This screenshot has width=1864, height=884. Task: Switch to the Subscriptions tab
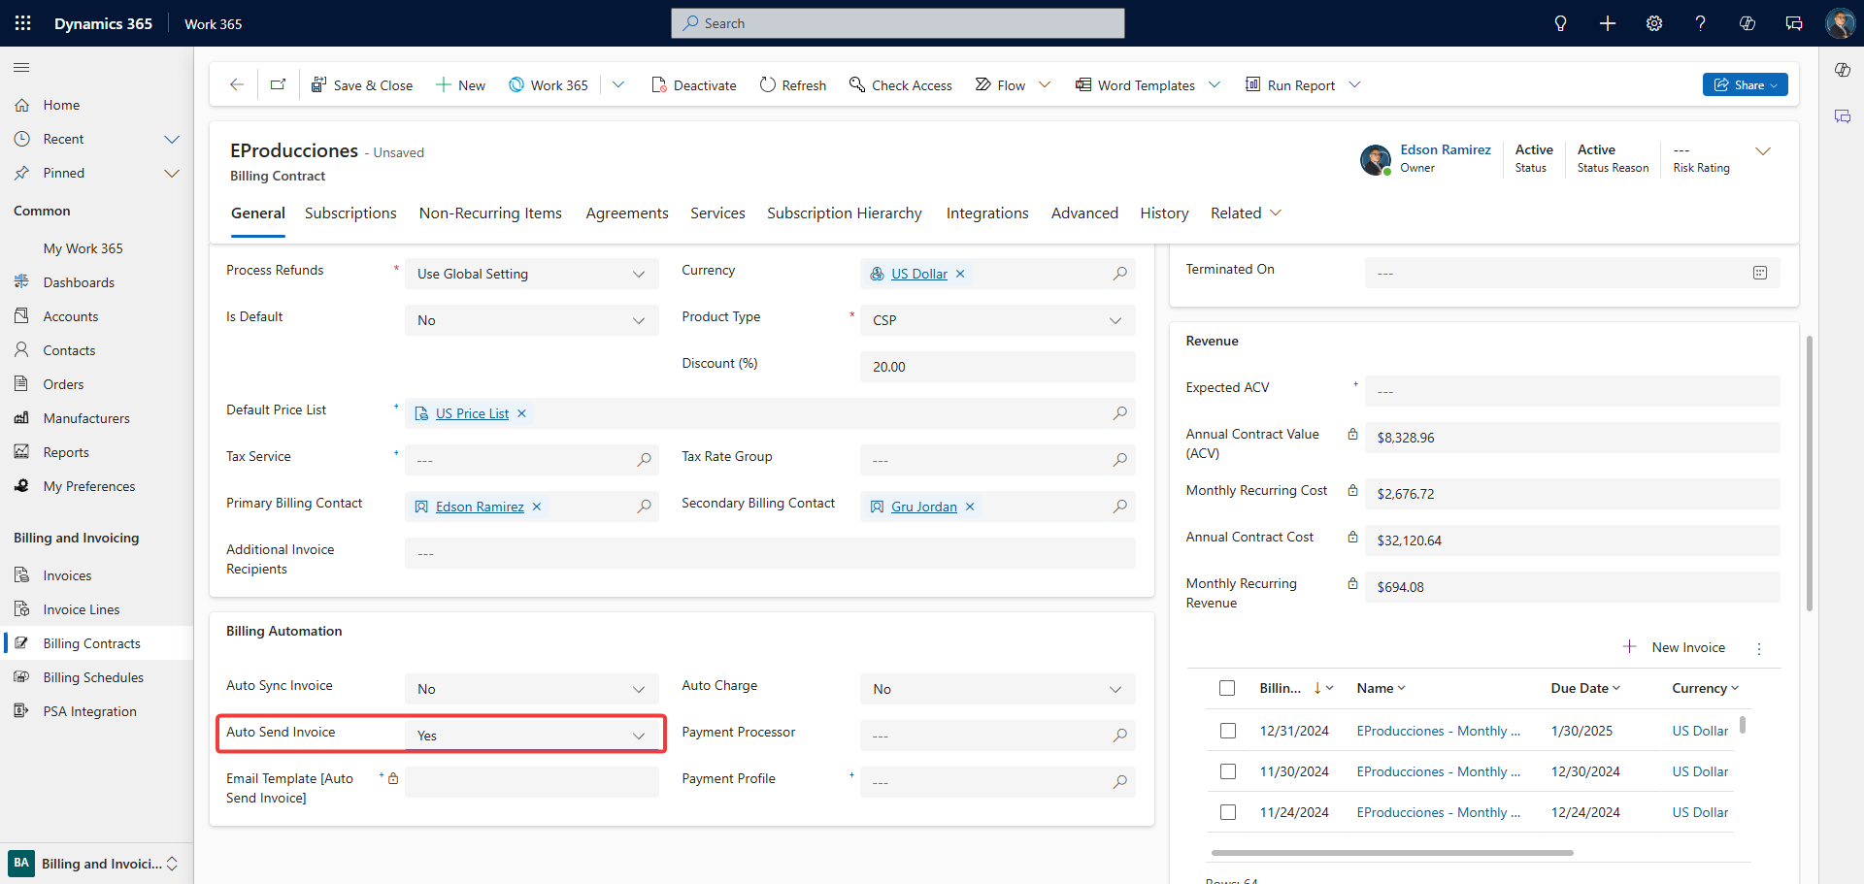(x=350, y=213)
